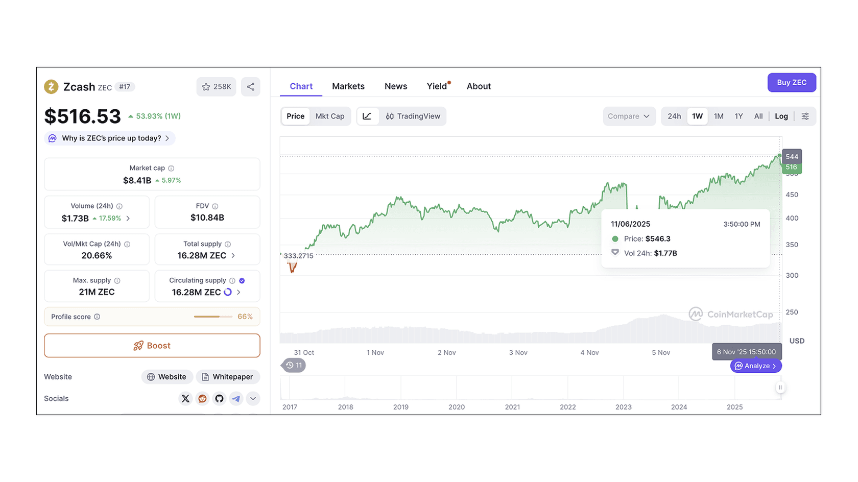
Task: Expand Circulating supply details arrow
Action: 239,292
